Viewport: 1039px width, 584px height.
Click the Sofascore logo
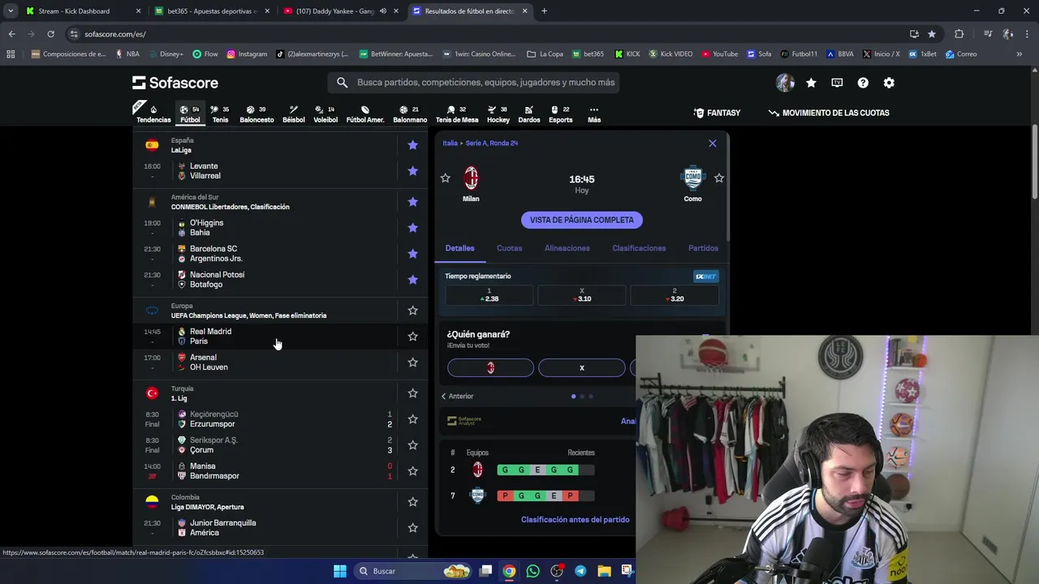click(175, 83)
